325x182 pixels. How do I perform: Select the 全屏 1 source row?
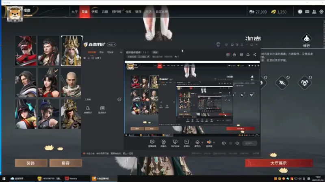[x=103, y=58]
